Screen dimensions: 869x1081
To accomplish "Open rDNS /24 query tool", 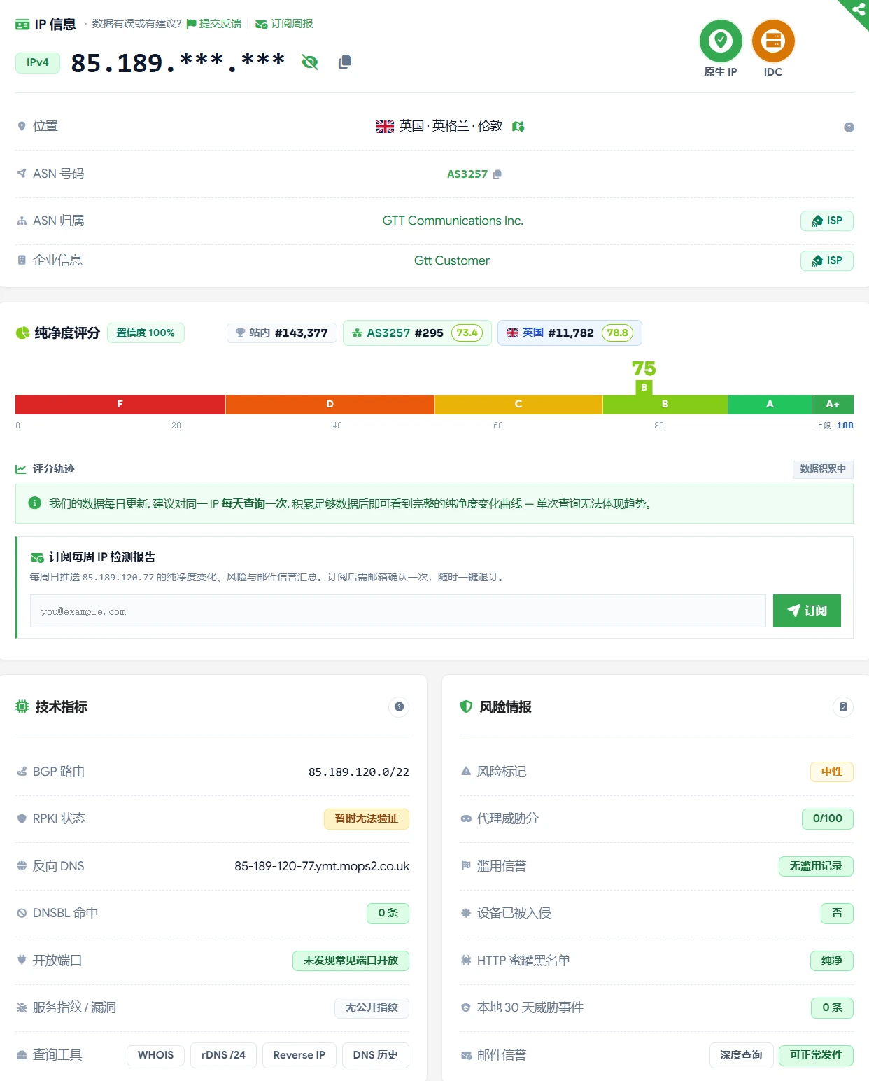I will point(223,1056).
